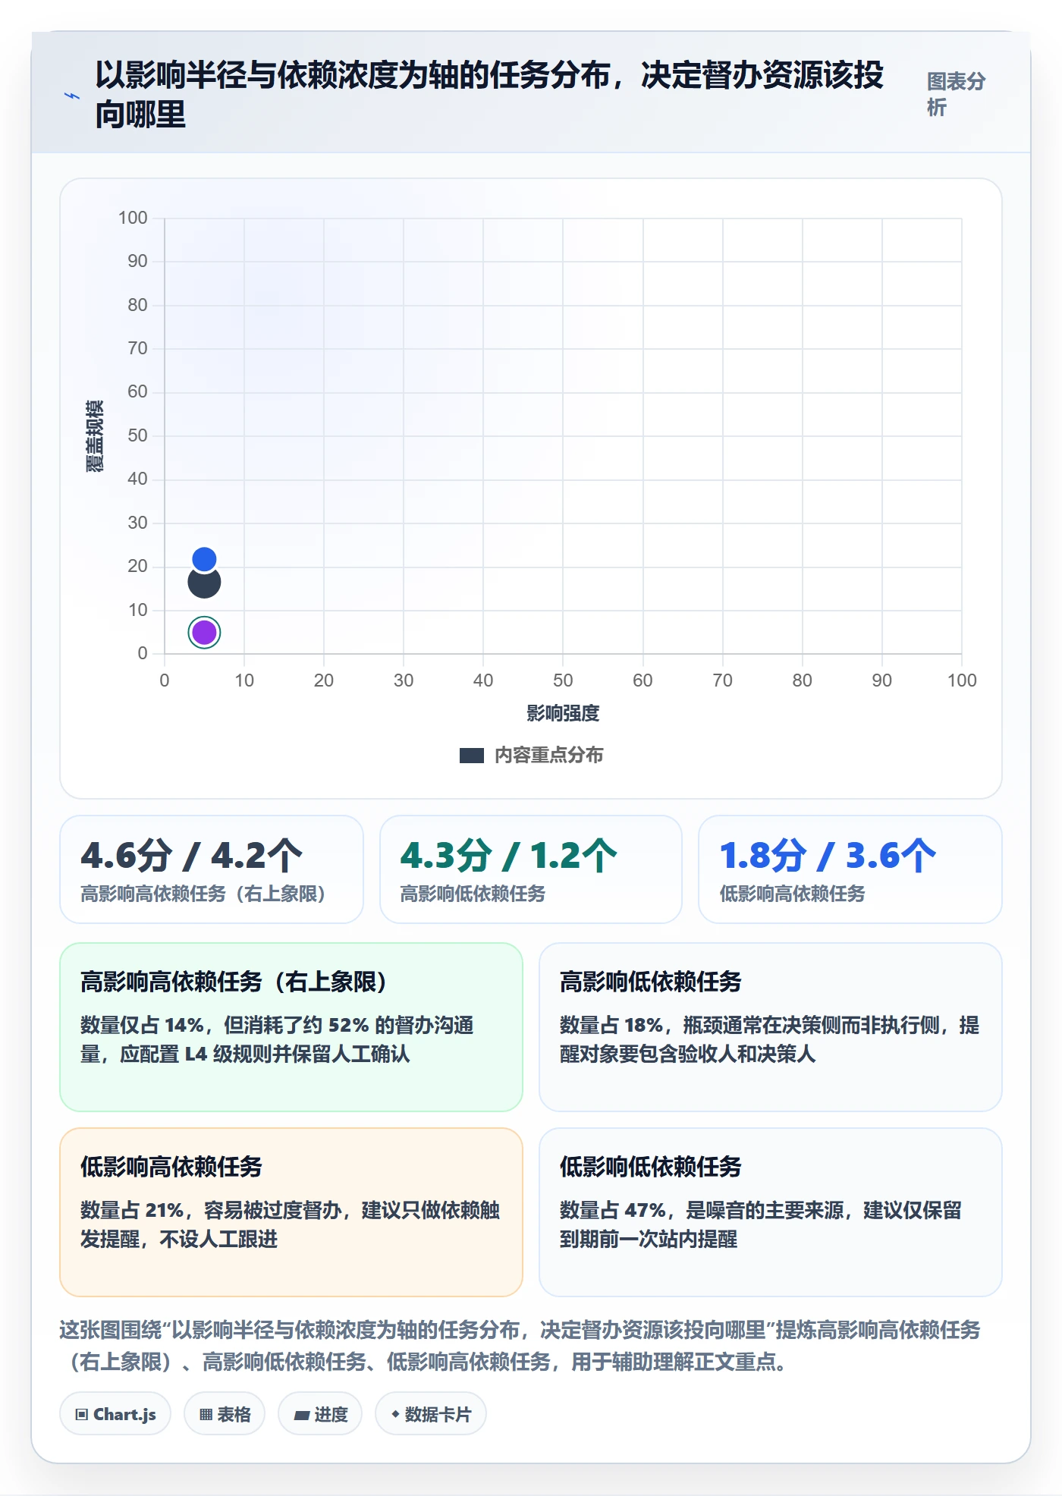Viewport: 1062px width, 1496px height.
Task: Click the blue lightning icon beside the title
Action: (x=71, y=96)
